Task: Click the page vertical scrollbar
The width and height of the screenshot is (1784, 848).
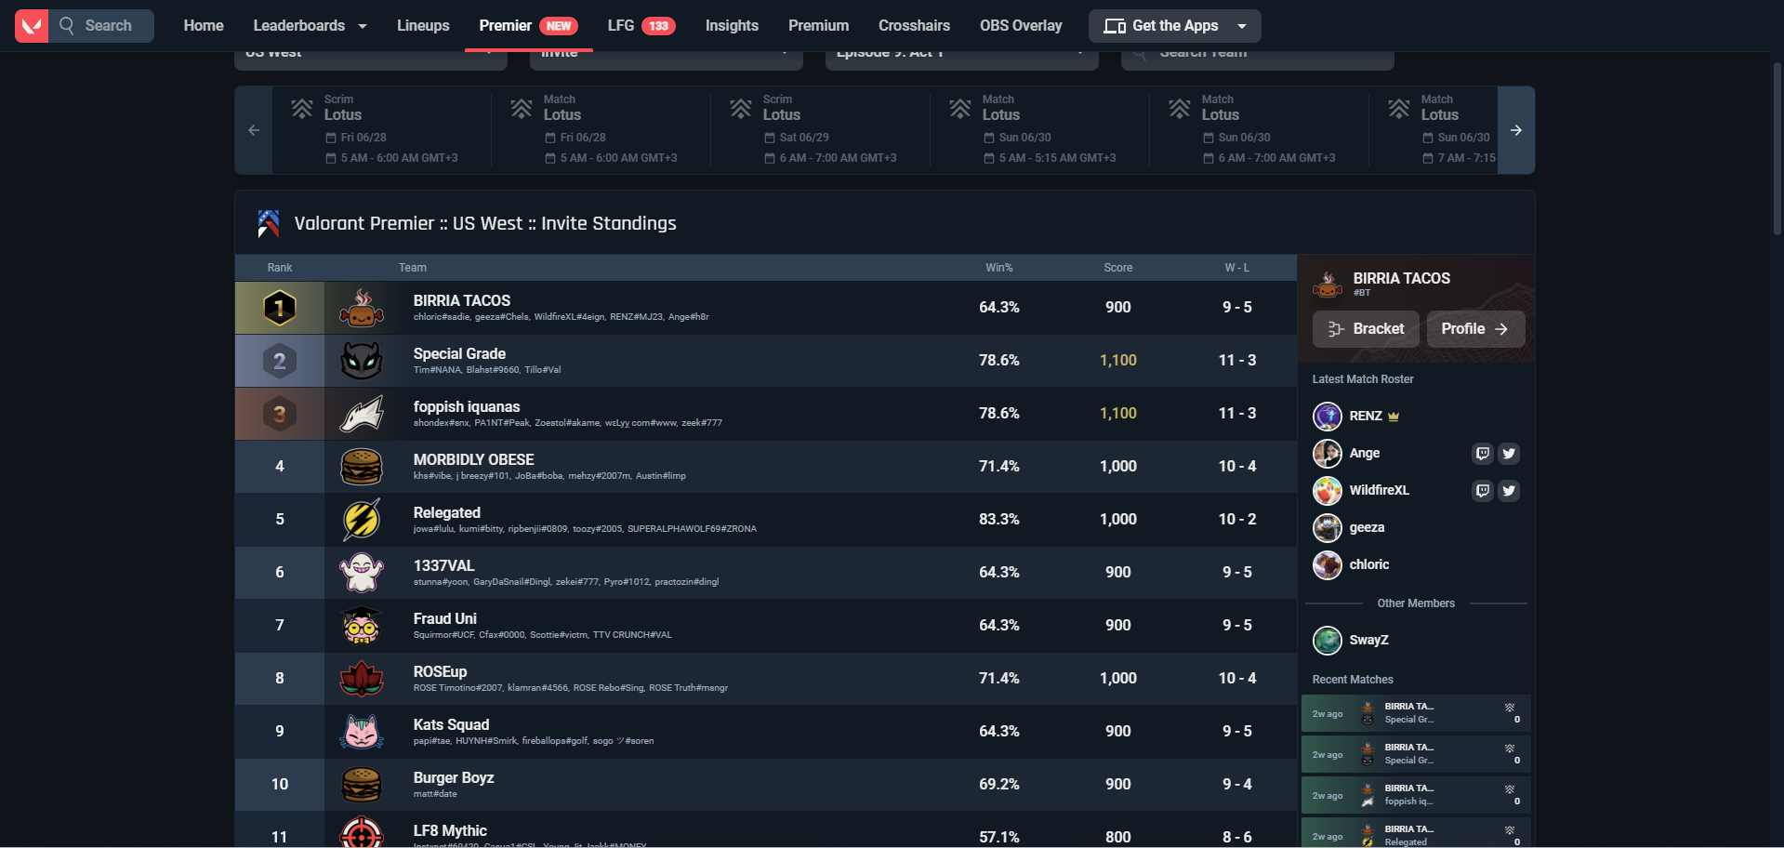Action: click(1777, 149)
